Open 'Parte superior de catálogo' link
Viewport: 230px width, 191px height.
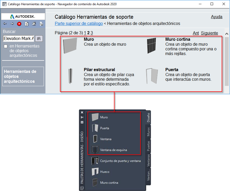(x=79, y=23)
